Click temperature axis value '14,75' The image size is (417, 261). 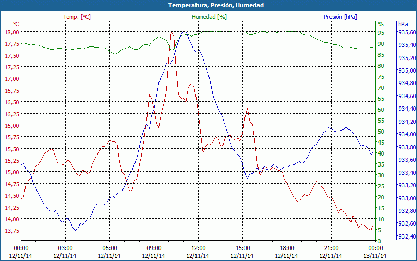point(12,184)
